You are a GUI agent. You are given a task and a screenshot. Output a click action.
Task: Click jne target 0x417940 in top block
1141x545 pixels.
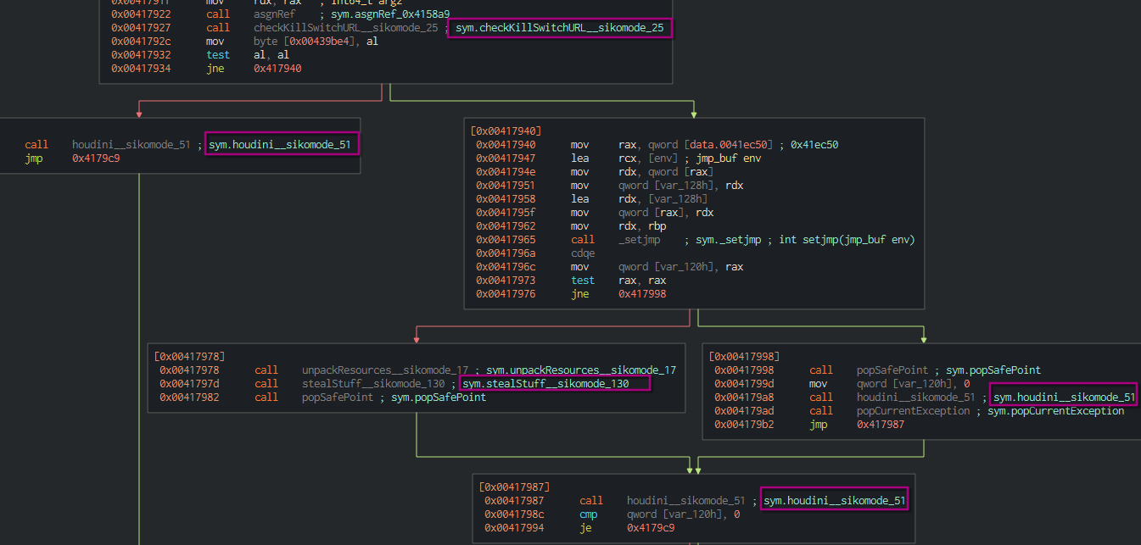(277, 69)
